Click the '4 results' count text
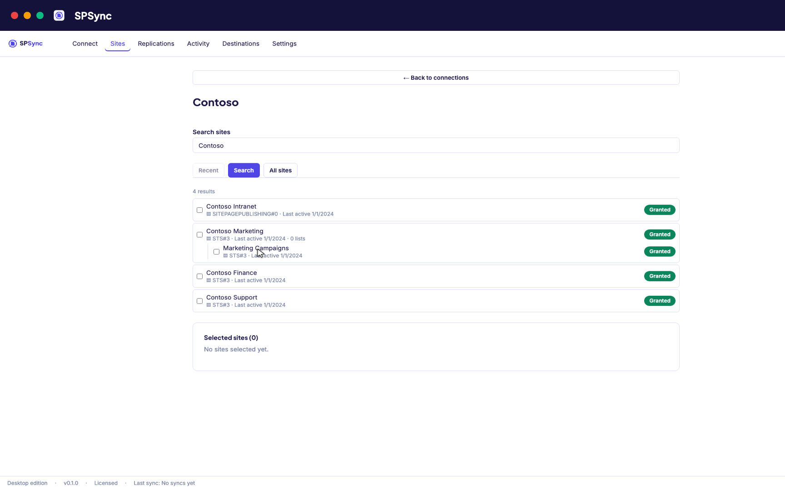 pos(204,191)
